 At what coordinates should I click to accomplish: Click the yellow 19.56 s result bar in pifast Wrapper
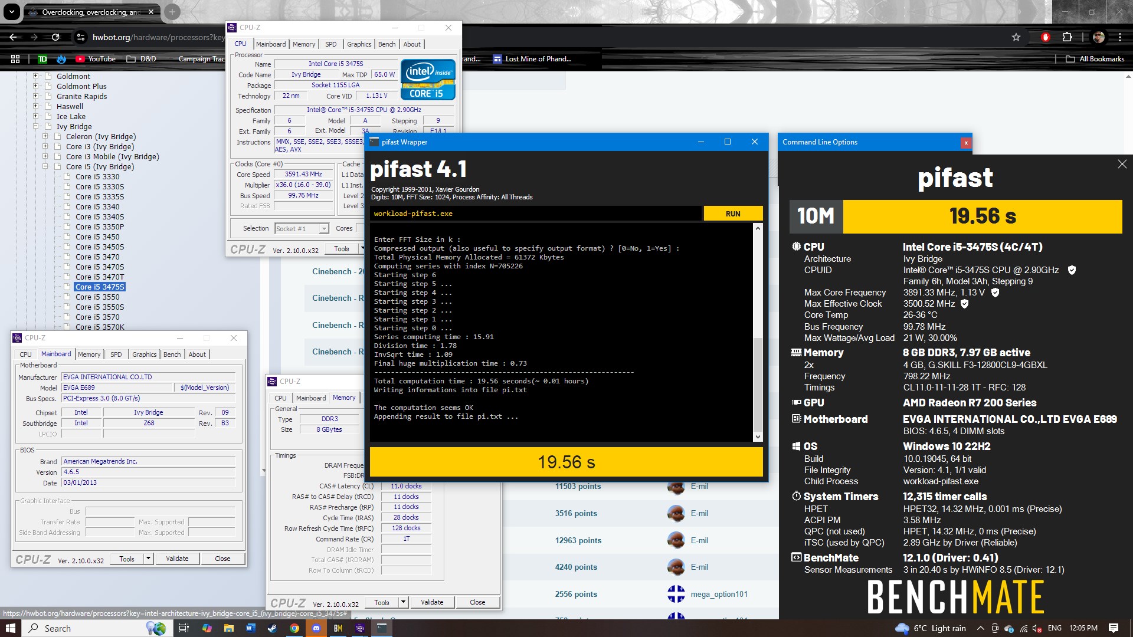point(566,462)
